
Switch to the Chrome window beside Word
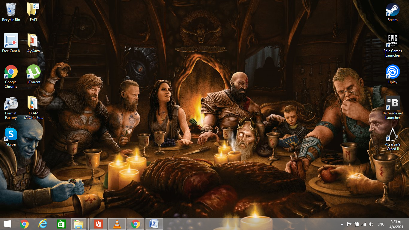tap(136, 224)
